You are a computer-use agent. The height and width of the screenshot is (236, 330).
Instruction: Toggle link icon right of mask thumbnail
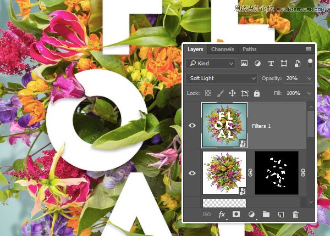[x=303, y=173]
